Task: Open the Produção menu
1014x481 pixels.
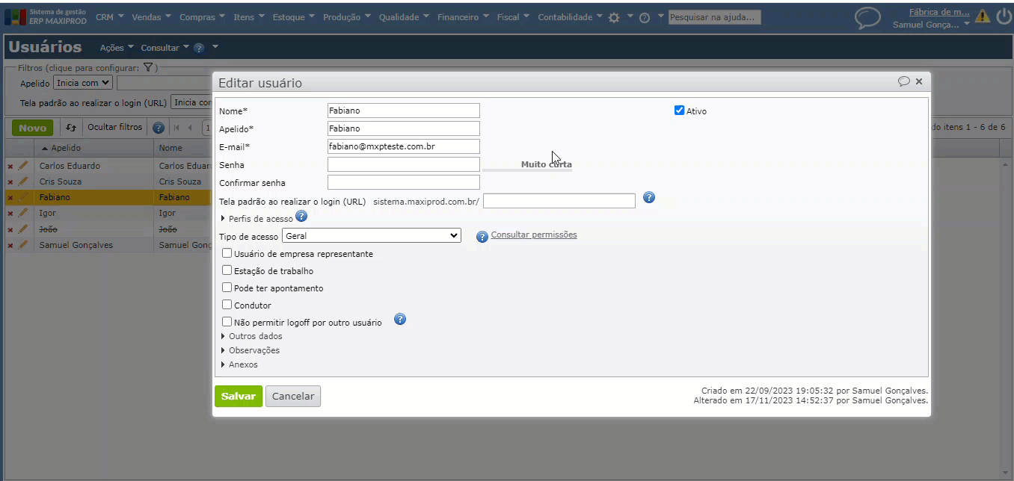Action: coord(347,17)
